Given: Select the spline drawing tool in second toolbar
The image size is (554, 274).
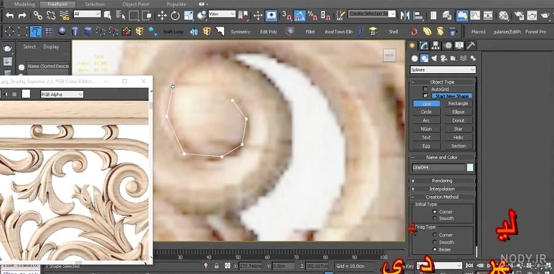Looking at the screenshot, I should pos(35,31).
